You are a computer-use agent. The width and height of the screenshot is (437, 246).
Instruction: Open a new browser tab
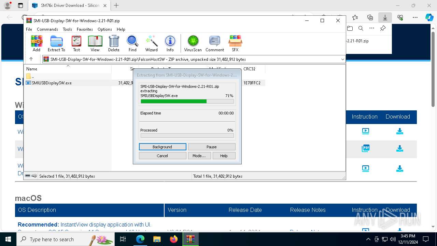116,5
